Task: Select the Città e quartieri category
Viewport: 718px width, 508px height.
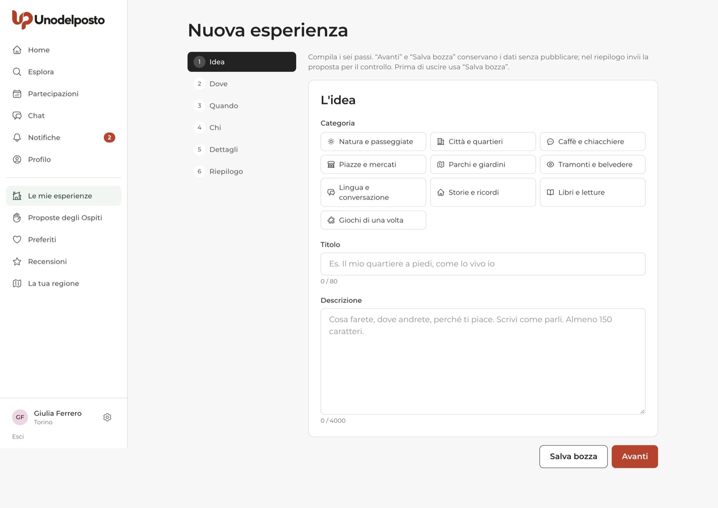Action: coord(483,142)
